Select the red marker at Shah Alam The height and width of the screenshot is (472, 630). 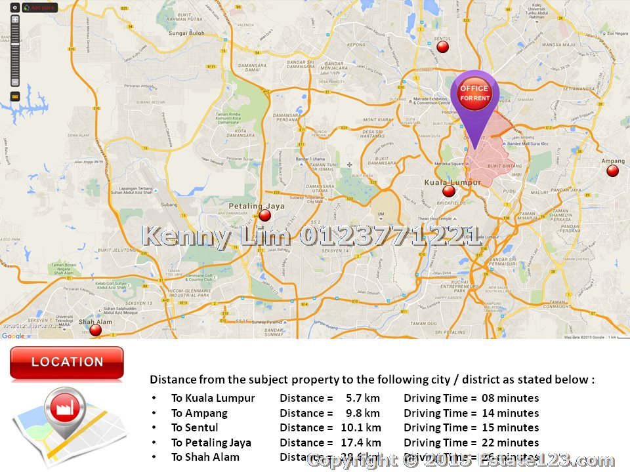96,330
